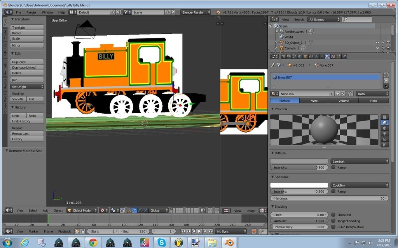Click the Mirror button
This screenshot has height=248, width=398.
coord(27,45)
